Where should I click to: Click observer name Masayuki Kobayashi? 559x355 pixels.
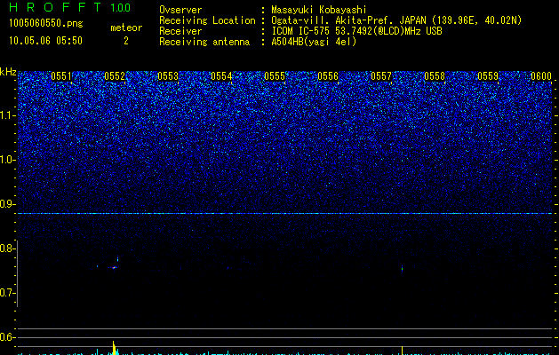click(319, 10)
